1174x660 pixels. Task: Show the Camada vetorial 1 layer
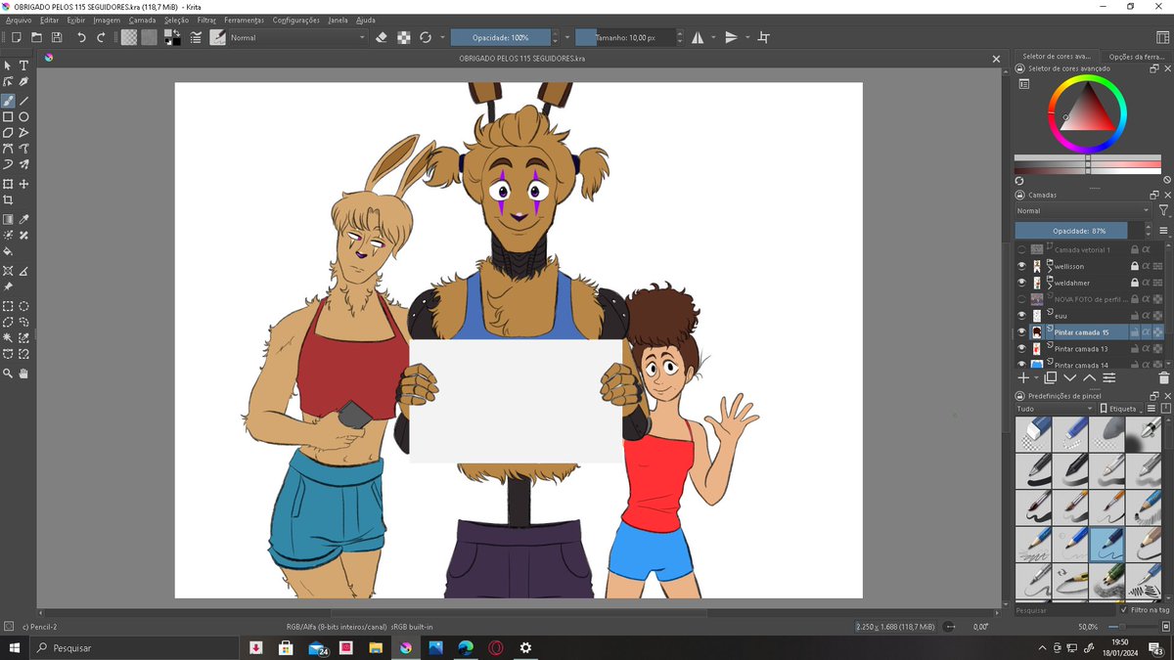[x=1021, y=249]
